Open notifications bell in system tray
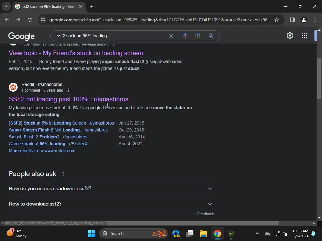Viewport: 322px width, 241px height. (x=313, y=233)
